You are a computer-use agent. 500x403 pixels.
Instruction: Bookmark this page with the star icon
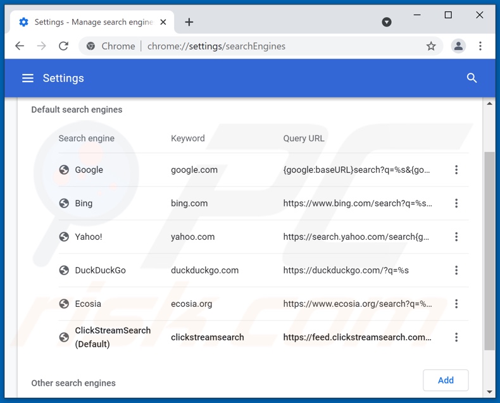(431, 46)
